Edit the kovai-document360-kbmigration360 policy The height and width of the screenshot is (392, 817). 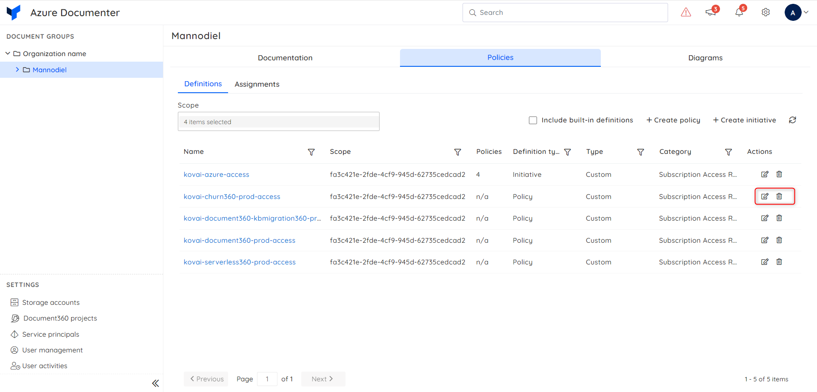click(x=765, y=218)
